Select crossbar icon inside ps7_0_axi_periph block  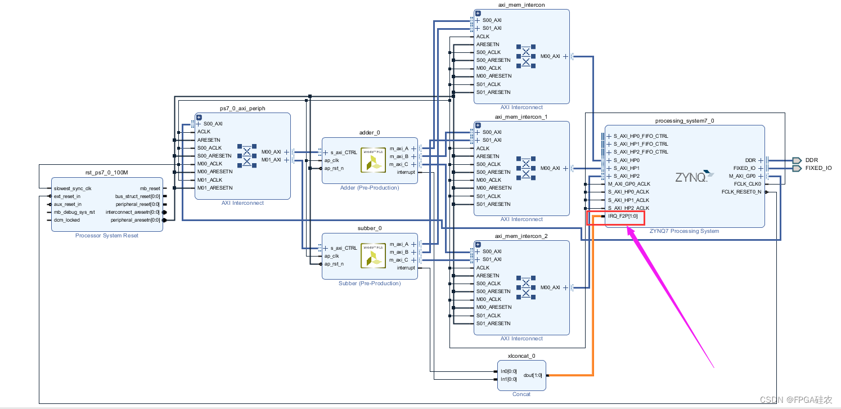click(246, 156)
